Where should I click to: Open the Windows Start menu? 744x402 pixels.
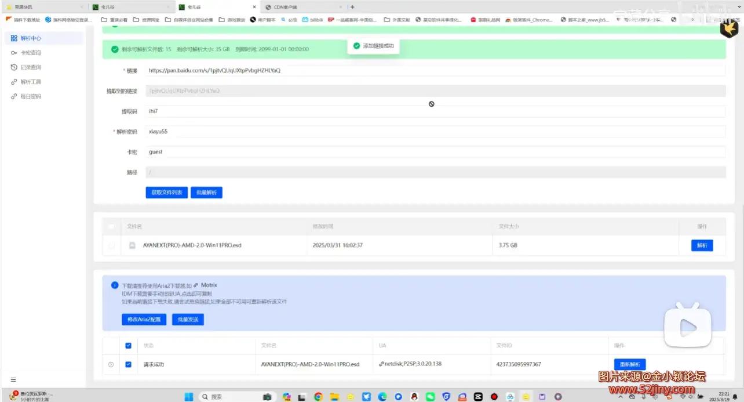click(x=189, y=397)
